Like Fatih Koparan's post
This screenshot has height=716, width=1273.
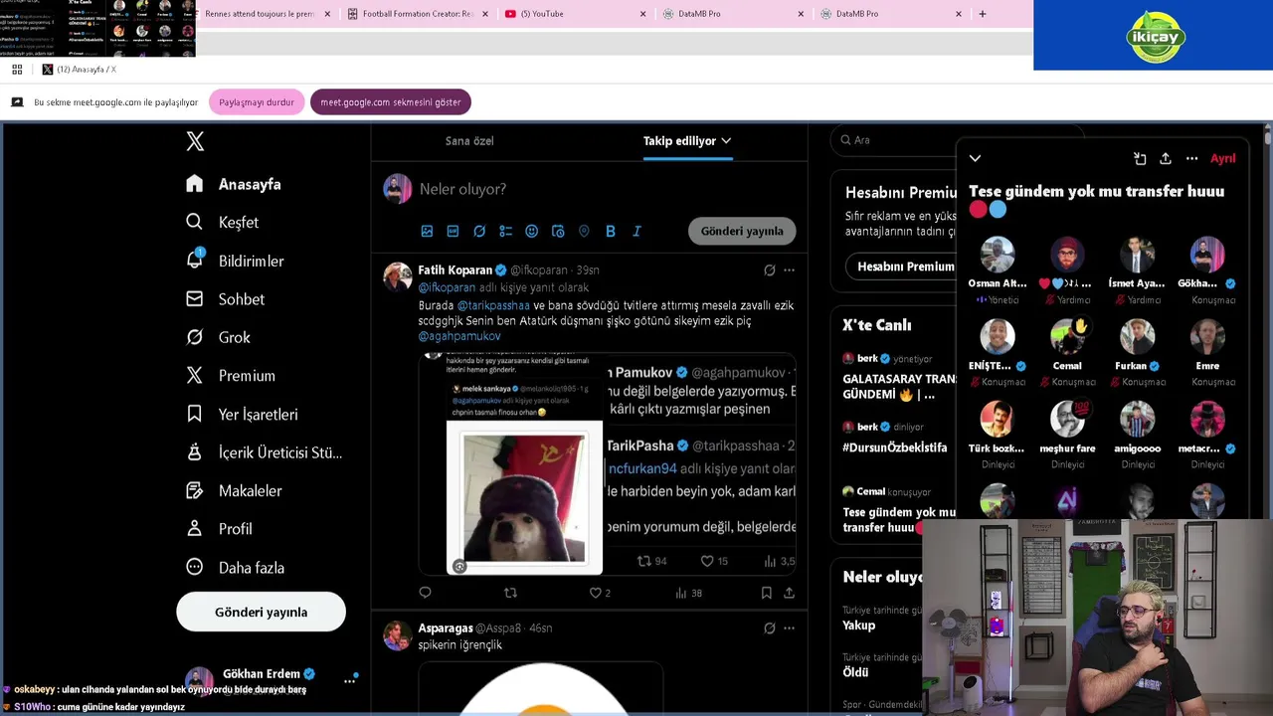click(x=600, y=593)
